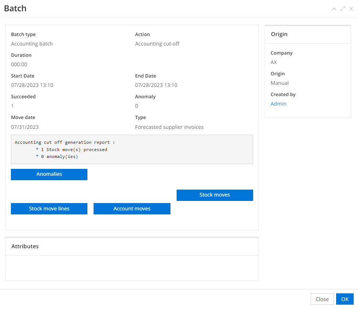This screenshot has width=358, height=309.
Task: Show Account moves
Action: click(x=132, y=209)
